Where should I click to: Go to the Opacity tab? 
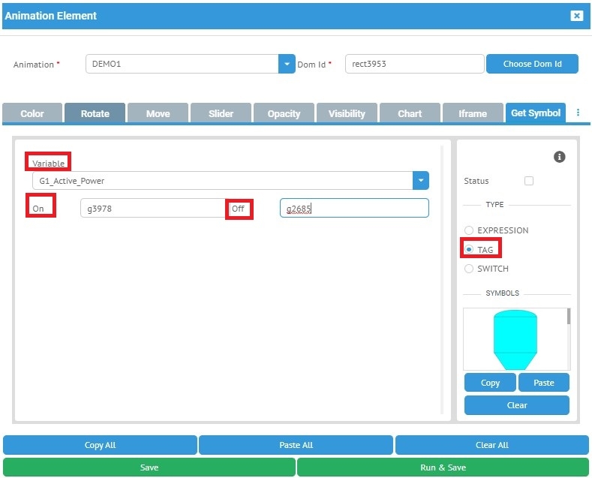coord(284,113)
